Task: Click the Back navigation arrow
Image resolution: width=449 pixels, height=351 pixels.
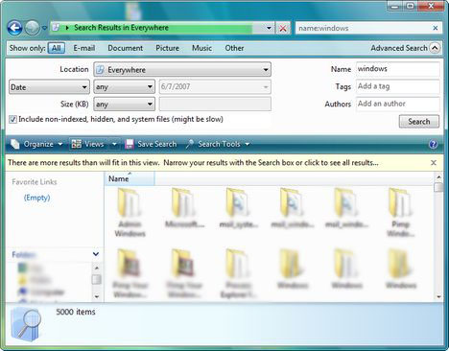Action: pyautogui.click(x=14, y=28)
